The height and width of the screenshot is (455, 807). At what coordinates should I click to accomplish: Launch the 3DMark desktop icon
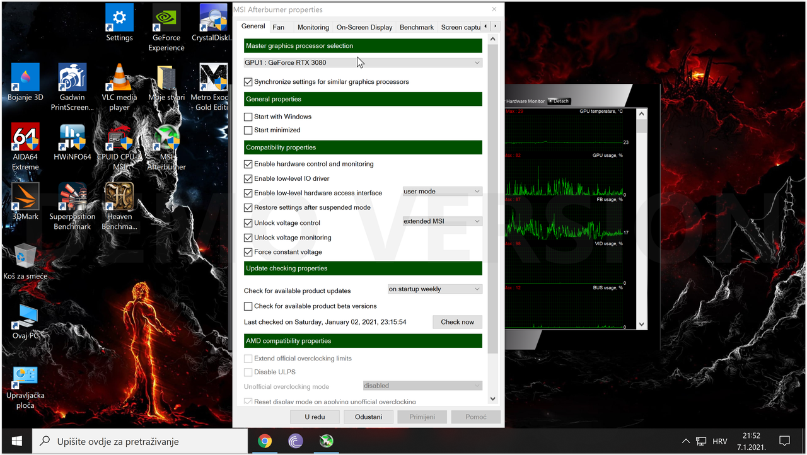coord(25,202)
